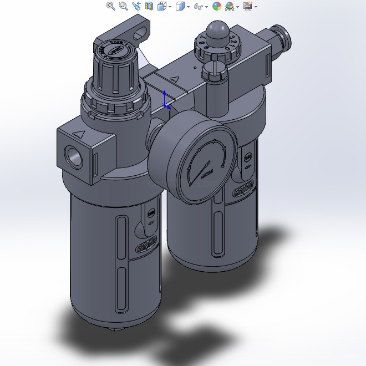Open the Display Style dropdown arrow

coord(188,7)
